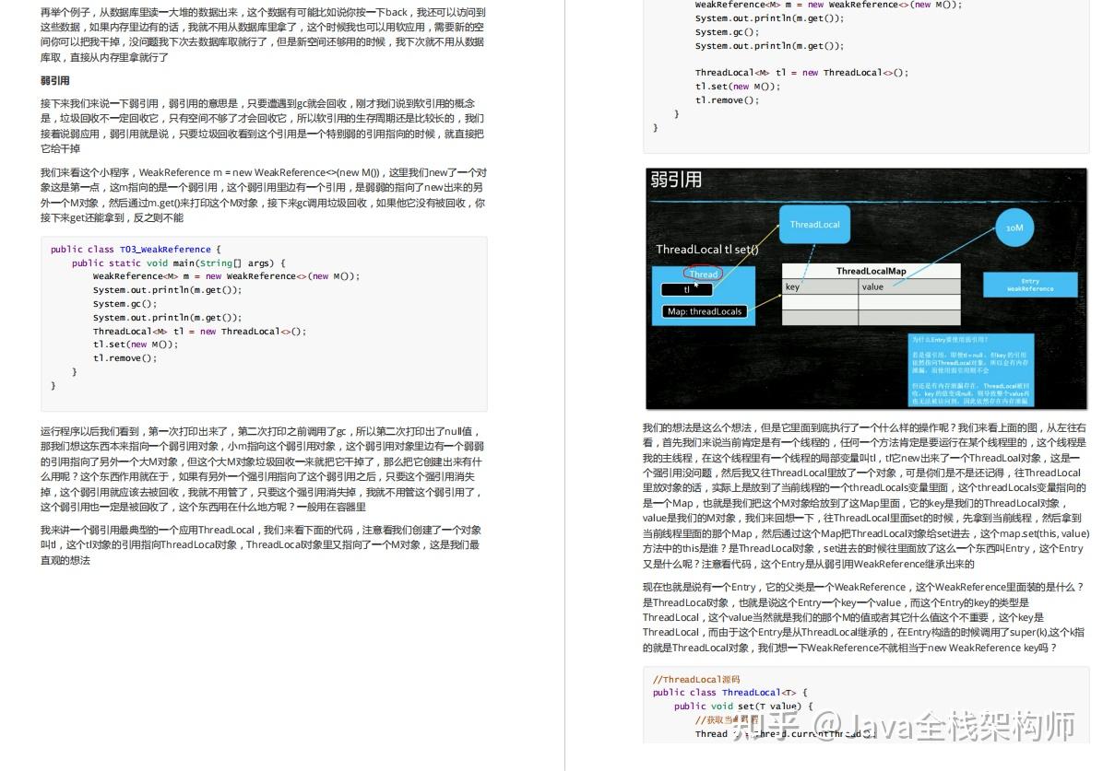Image resolution: width=1103 pixels, height=771 pixels.
Task: Click the paragraph starting 再举个例子
Action: (263, 34)
